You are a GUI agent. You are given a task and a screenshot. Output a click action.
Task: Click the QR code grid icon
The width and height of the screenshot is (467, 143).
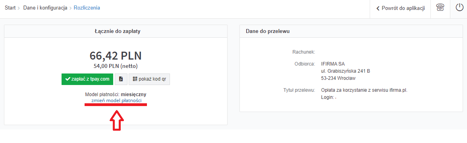point(135,79)
